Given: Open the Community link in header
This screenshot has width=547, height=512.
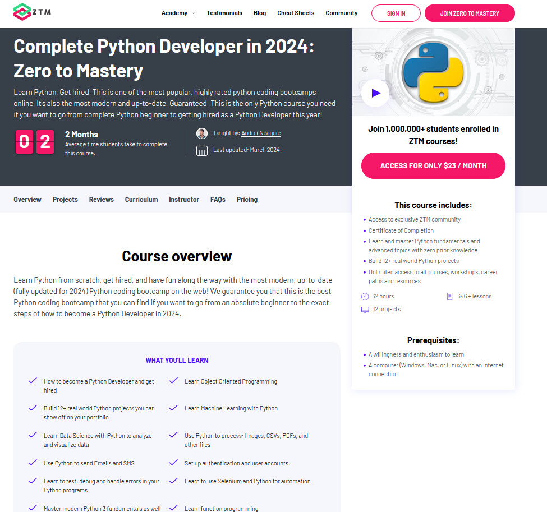Looking at the screenshot, I should [x=341, y=13].
